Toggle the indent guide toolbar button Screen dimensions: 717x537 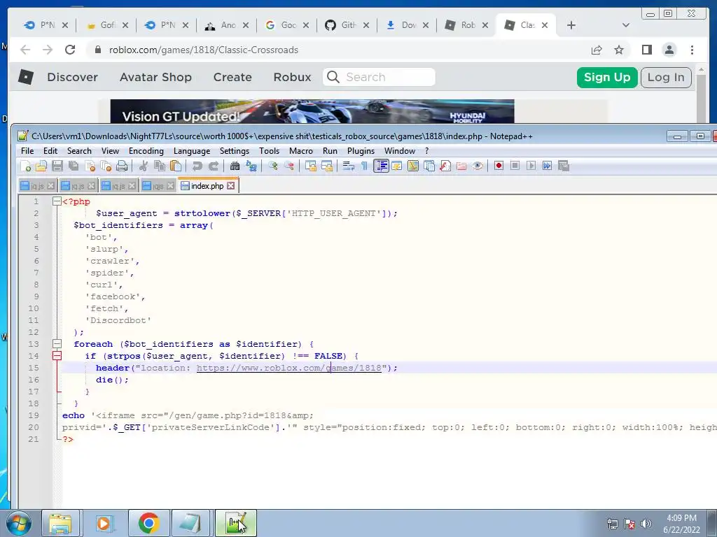tap(381, 166)
